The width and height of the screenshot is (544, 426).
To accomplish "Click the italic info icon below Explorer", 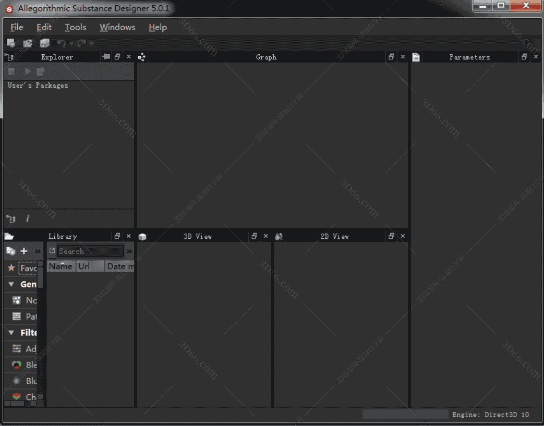I will (27, 219).
